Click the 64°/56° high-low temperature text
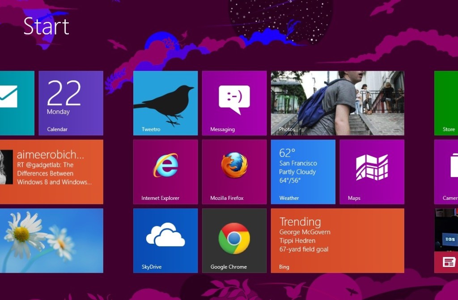This screenshot has width=458, height=300. 290,181
